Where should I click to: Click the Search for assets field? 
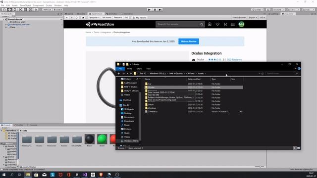click(177, 24)
